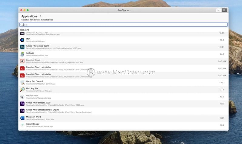Close the AppCleaner window

click(21, 10)
